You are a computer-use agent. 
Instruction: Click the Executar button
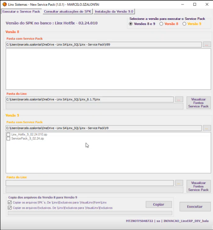pyautogui.click(x=195, y=206)
